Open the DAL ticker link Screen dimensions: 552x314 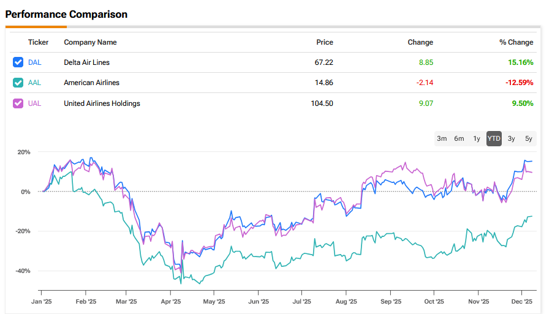coord(35,62)
